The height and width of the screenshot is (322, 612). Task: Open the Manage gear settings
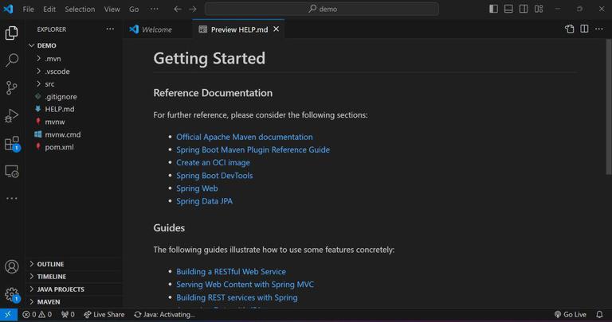12,294
